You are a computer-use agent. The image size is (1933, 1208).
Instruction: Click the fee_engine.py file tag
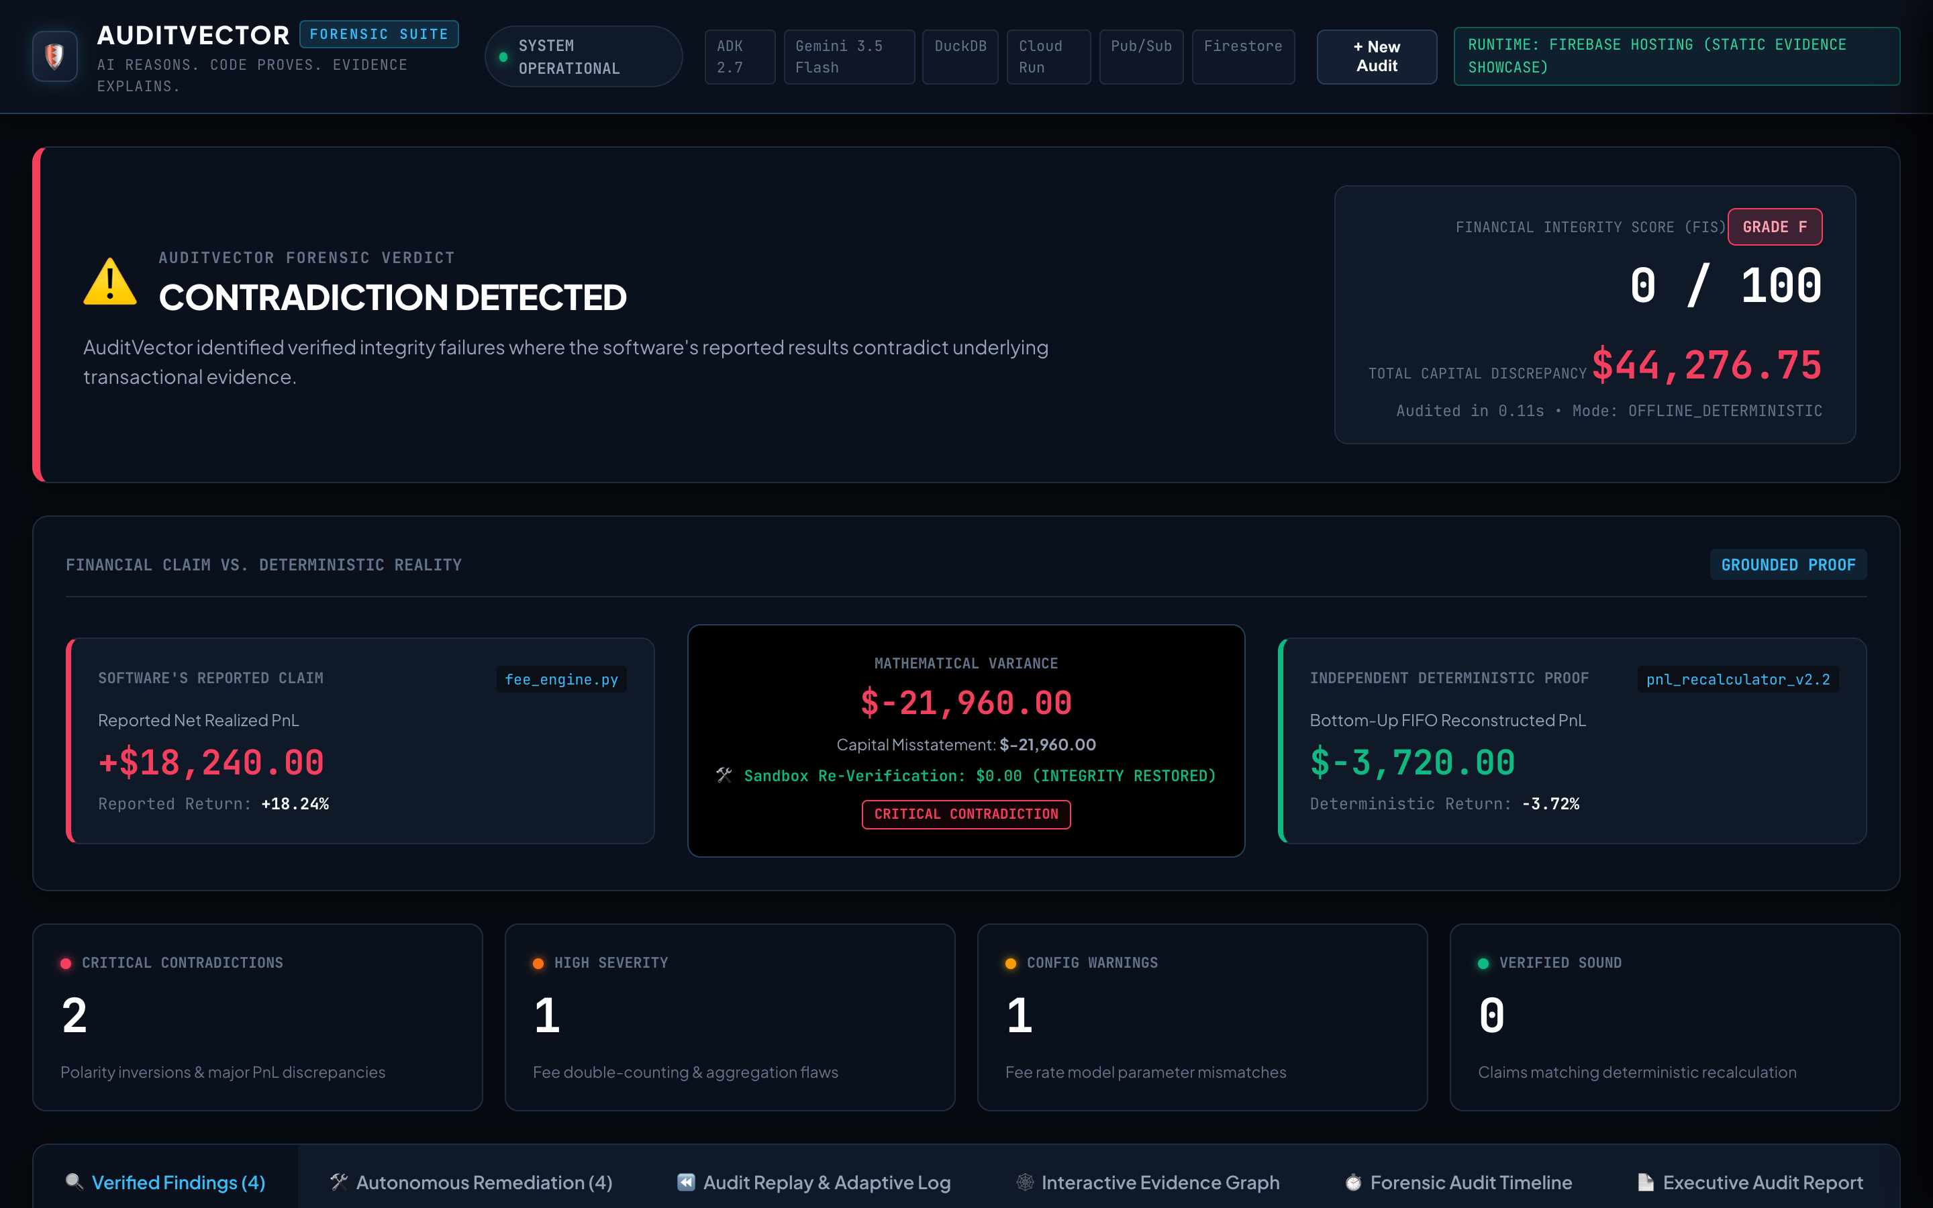(562, 679)
